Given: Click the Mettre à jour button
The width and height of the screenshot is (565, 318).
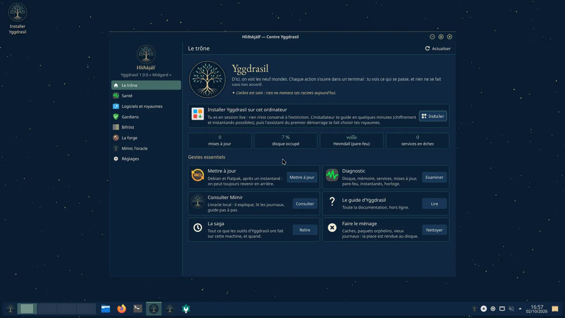Looking at the screenshot, I should point(302,177).
